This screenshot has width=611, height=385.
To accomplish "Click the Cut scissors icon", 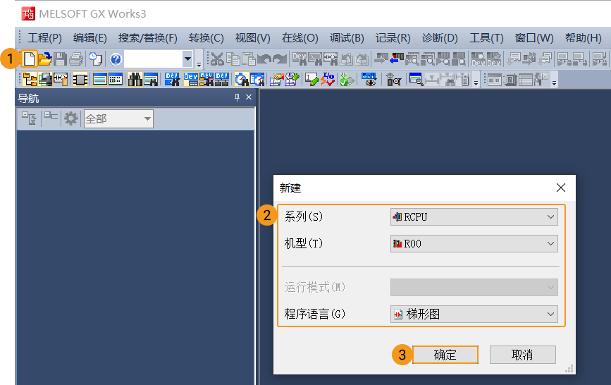I will 217,59.
